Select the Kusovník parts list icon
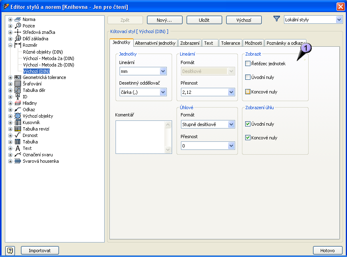Viewport: 347px width, 257px height. 17,122
